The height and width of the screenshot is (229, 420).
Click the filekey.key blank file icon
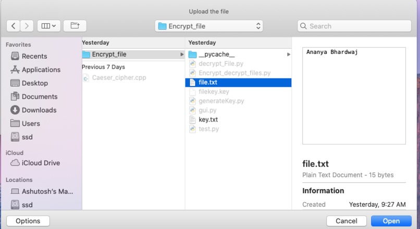point(193,91)
